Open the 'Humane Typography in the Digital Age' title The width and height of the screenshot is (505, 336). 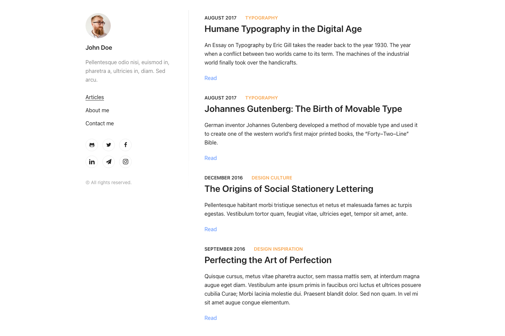click(283, 29)
